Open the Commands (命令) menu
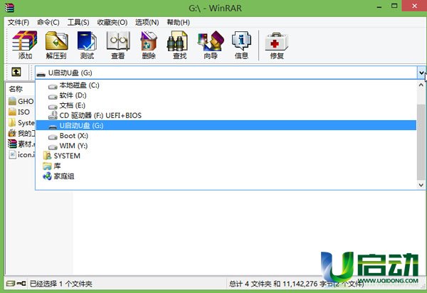The width and height of the screenshot is (427, 293). tap(48, 22)
